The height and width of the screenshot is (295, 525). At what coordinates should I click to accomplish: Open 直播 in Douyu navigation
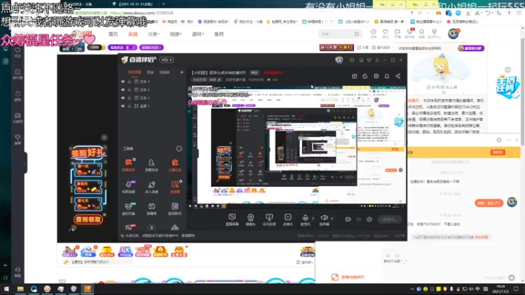[133, 34]
